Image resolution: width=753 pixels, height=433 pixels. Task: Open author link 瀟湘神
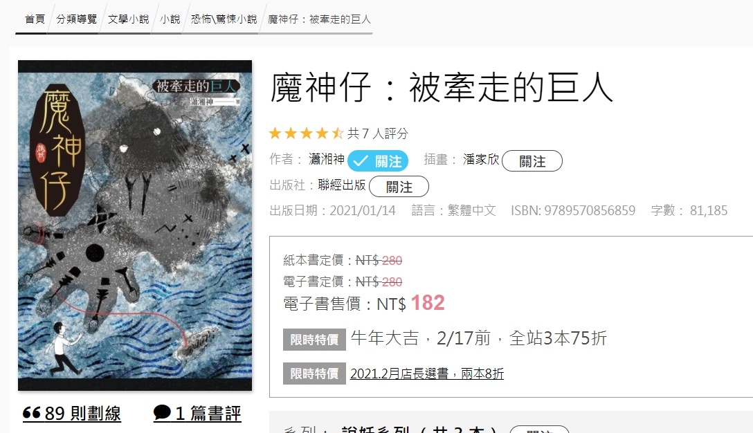(x=326, y=159)
